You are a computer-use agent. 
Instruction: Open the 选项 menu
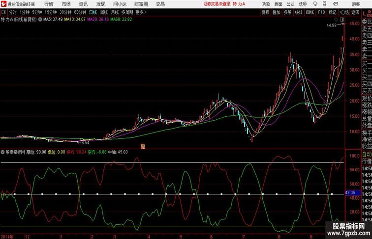tap(303, 4)
